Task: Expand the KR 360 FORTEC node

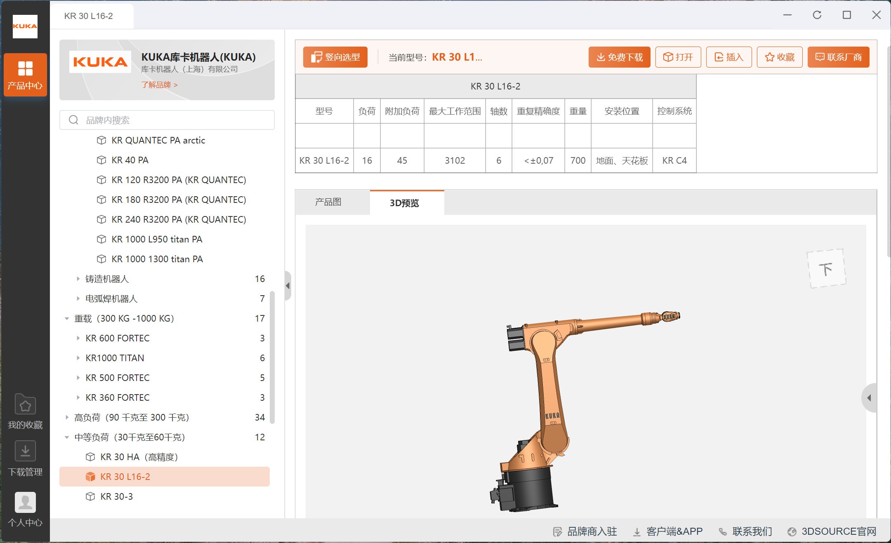Action: point(78,397)
